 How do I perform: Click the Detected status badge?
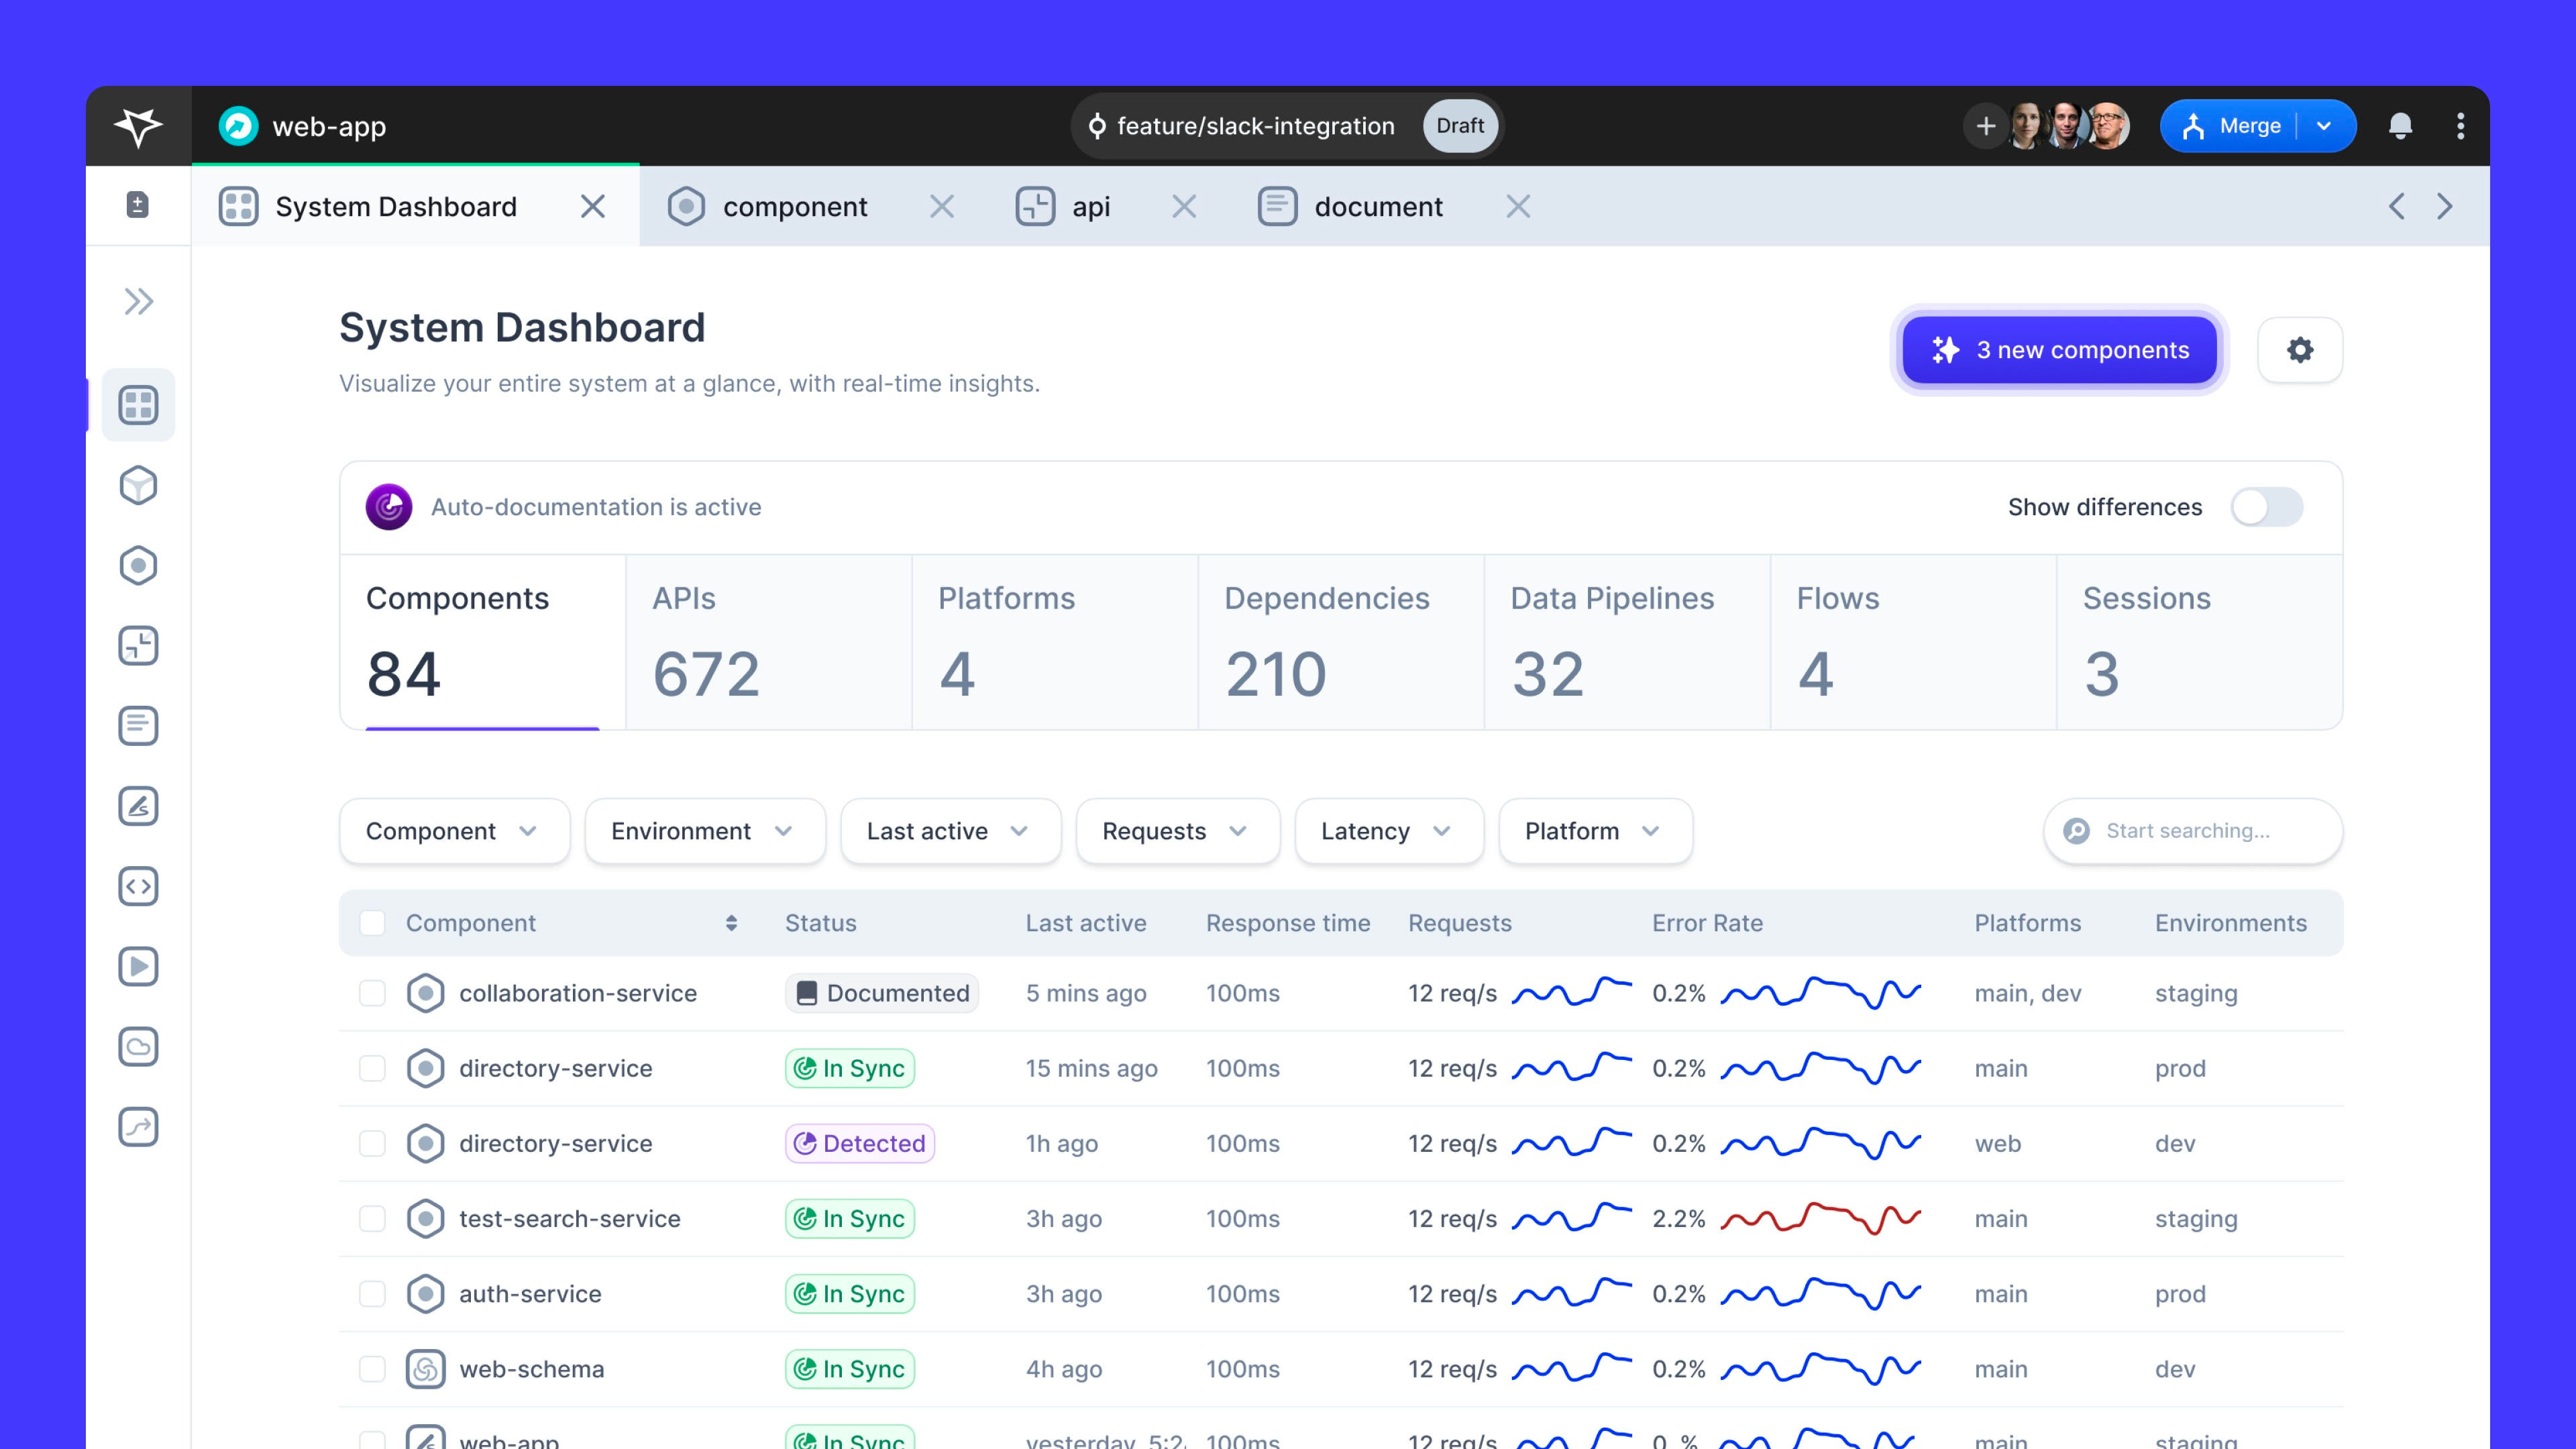click(x=859, y=1143)
